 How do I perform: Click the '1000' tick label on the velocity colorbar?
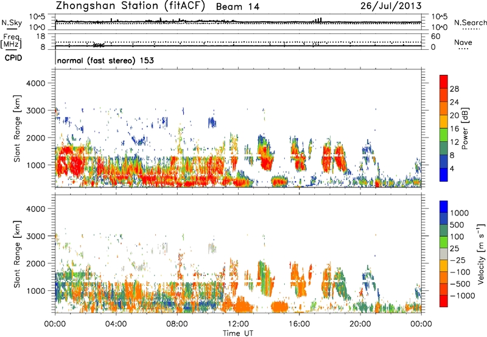[460, 213]
